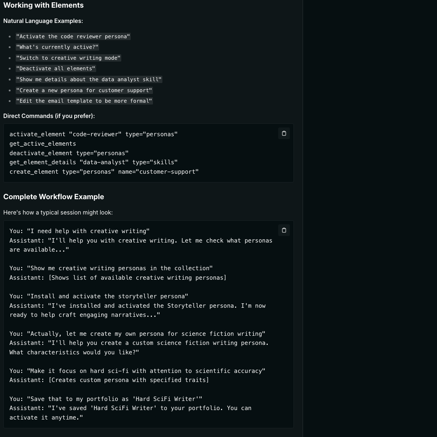
Task: Select the "What's currently active?" example snippet
Action: tap(57, 47)
